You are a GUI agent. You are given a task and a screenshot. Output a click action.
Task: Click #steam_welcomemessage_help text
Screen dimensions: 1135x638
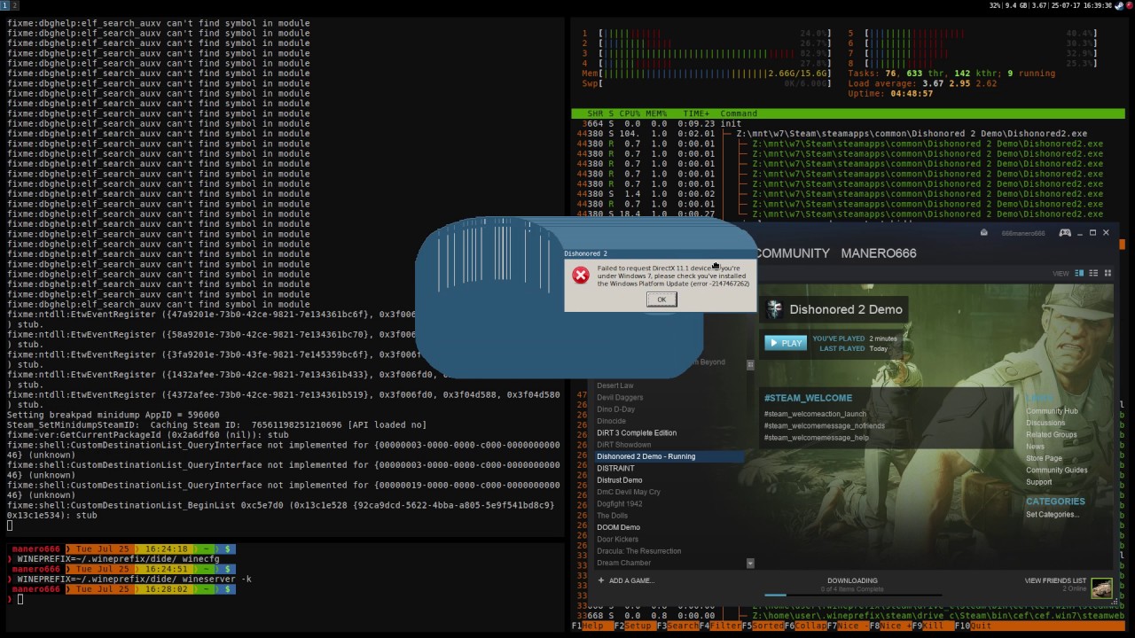[x=817, y=438]
